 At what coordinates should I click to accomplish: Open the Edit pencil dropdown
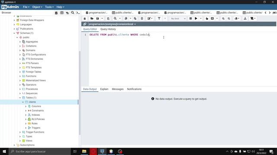click(150, 19)
